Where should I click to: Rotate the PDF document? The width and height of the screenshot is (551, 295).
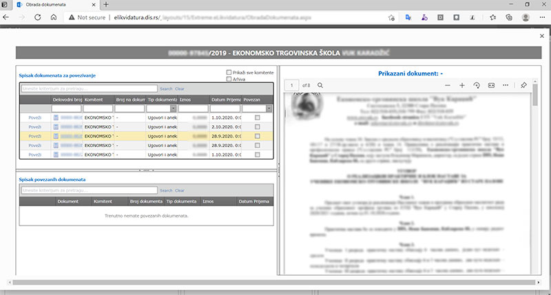tap(477, 85)
